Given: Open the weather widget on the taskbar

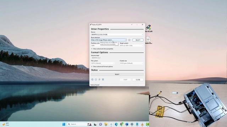Looking at the screenshot, I should [x=6, y=124].
